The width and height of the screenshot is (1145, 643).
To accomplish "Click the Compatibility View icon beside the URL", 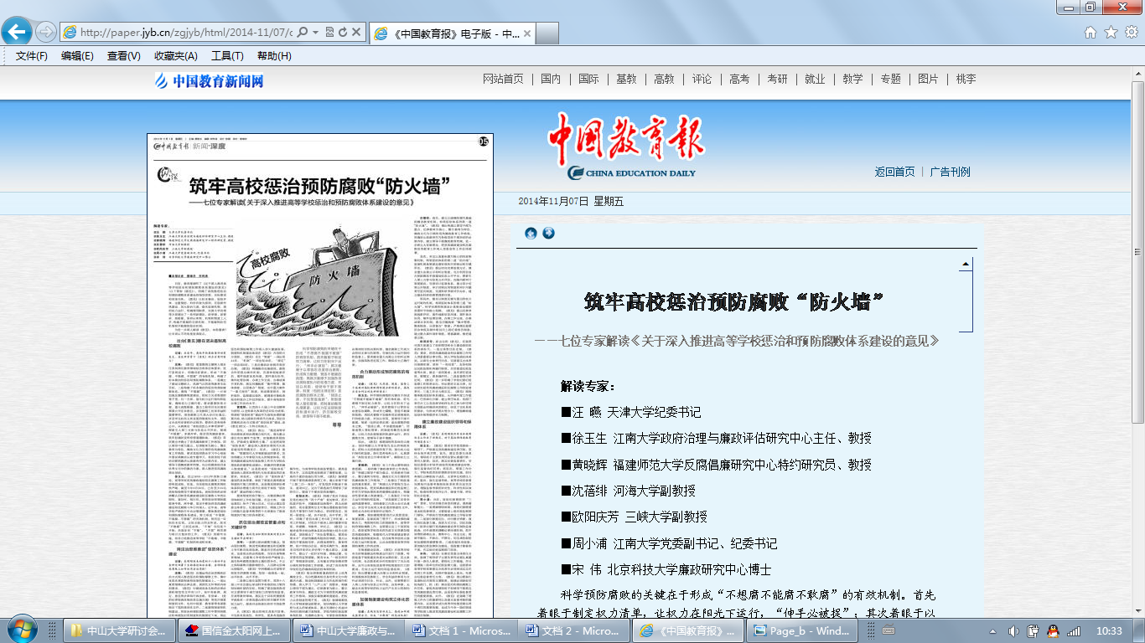I will (330, 32).
